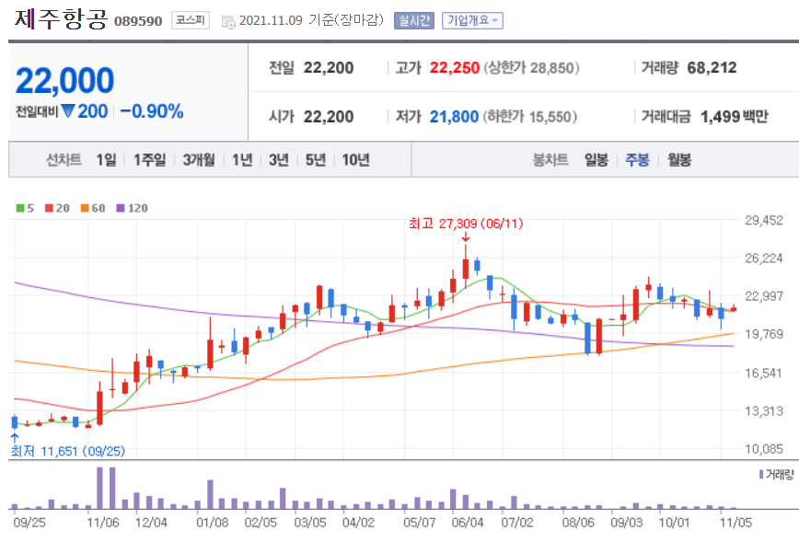Image resolution: width=799 pixels, height=542 pixels.
Task: Open the 기업개요 dropdown
Action: pos(472,20)
